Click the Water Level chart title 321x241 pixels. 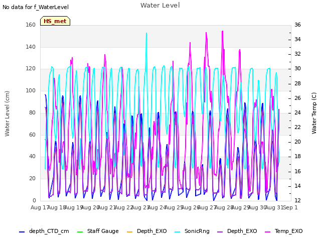pos(160,5)
